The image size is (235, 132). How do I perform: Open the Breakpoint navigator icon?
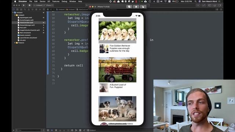click(x=40, y=10)
